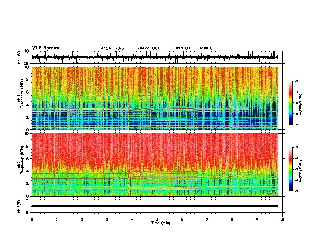Click time axis tick label "0"
This screenshot has width=318, height=246.
point(32,219)
